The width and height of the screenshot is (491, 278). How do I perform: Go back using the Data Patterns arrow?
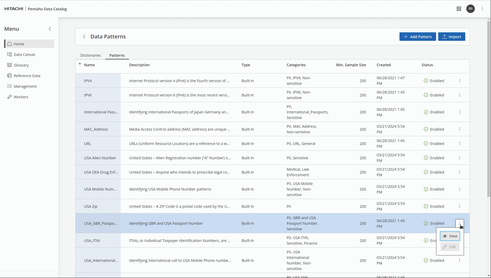pos(84,37)
